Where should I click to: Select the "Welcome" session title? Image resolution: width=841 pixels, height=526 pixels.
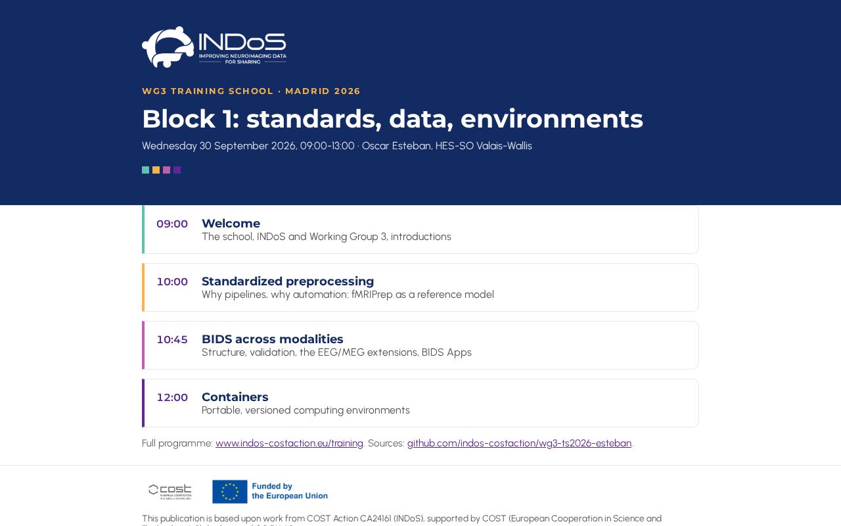tap(231, 224)
